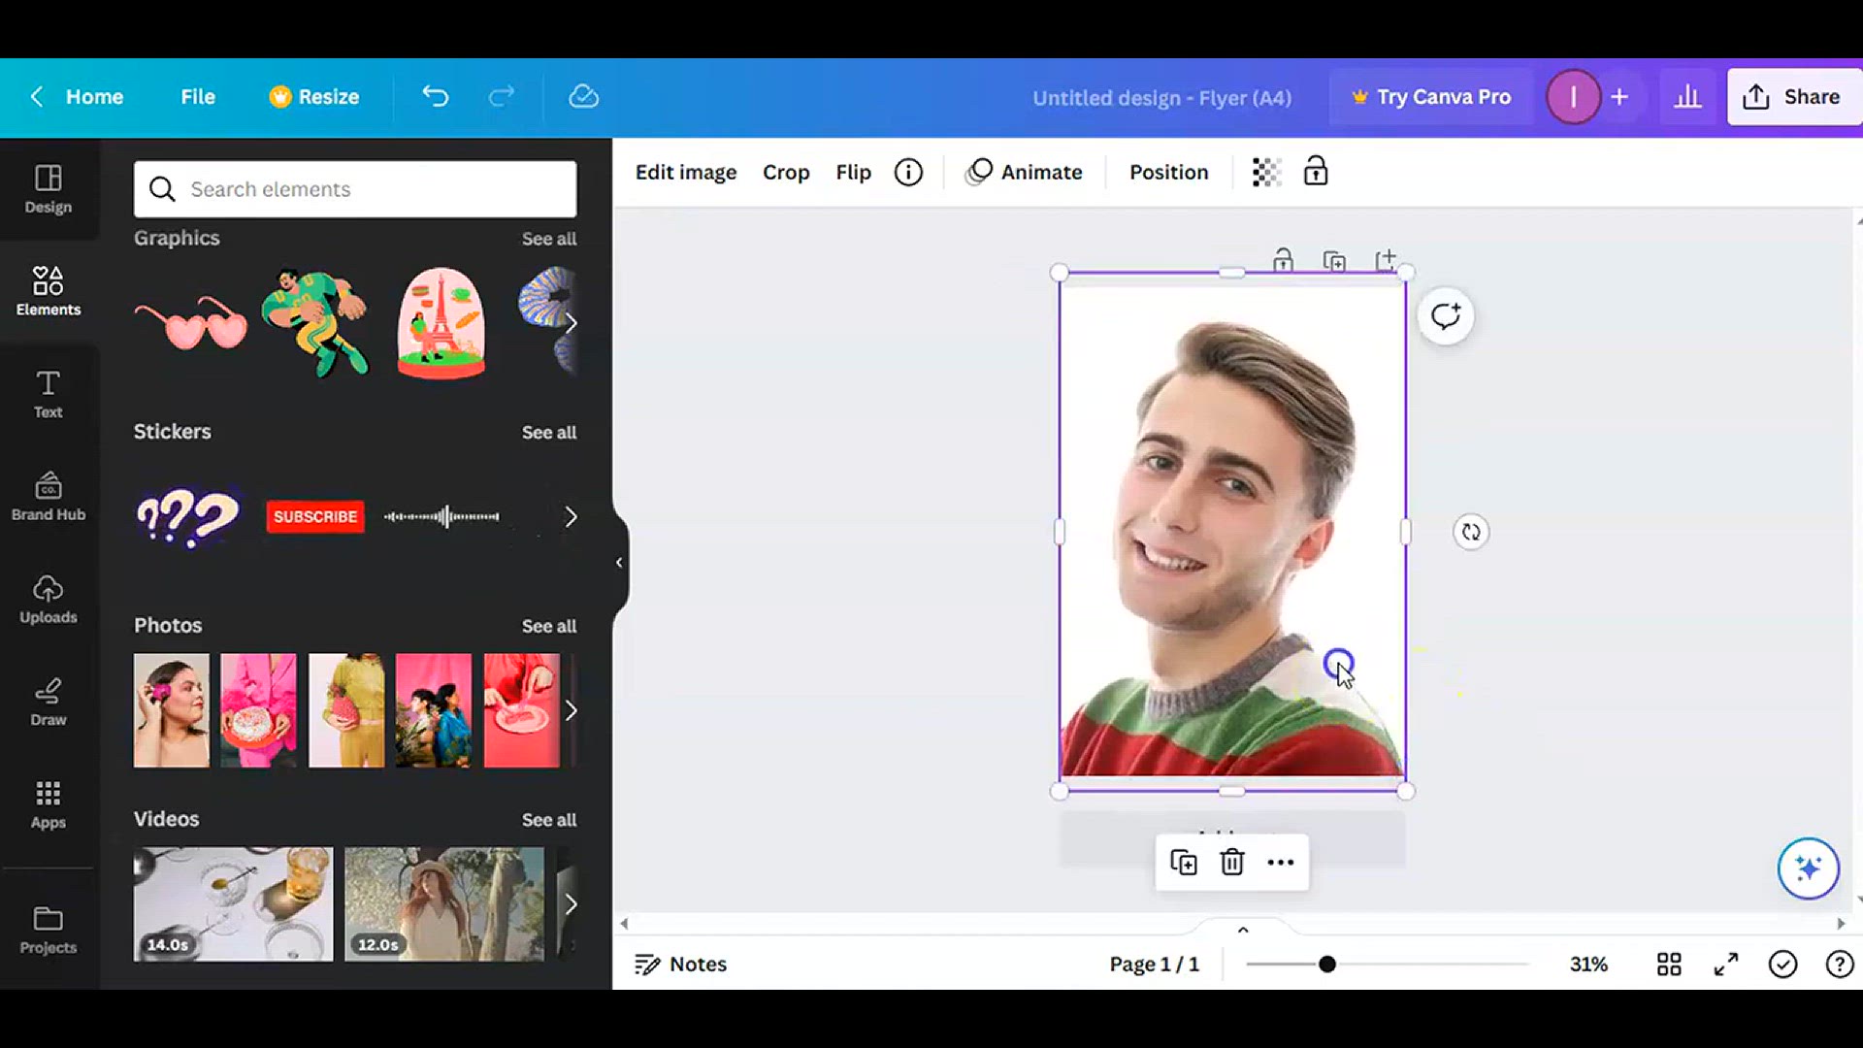Open grid view of pages

click(x=1669, y=964)
